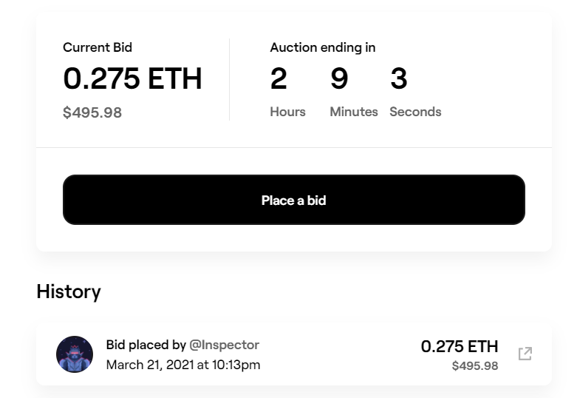Click the vertical divider beside Current Bid
577x398 pixels.
[229, 79]
